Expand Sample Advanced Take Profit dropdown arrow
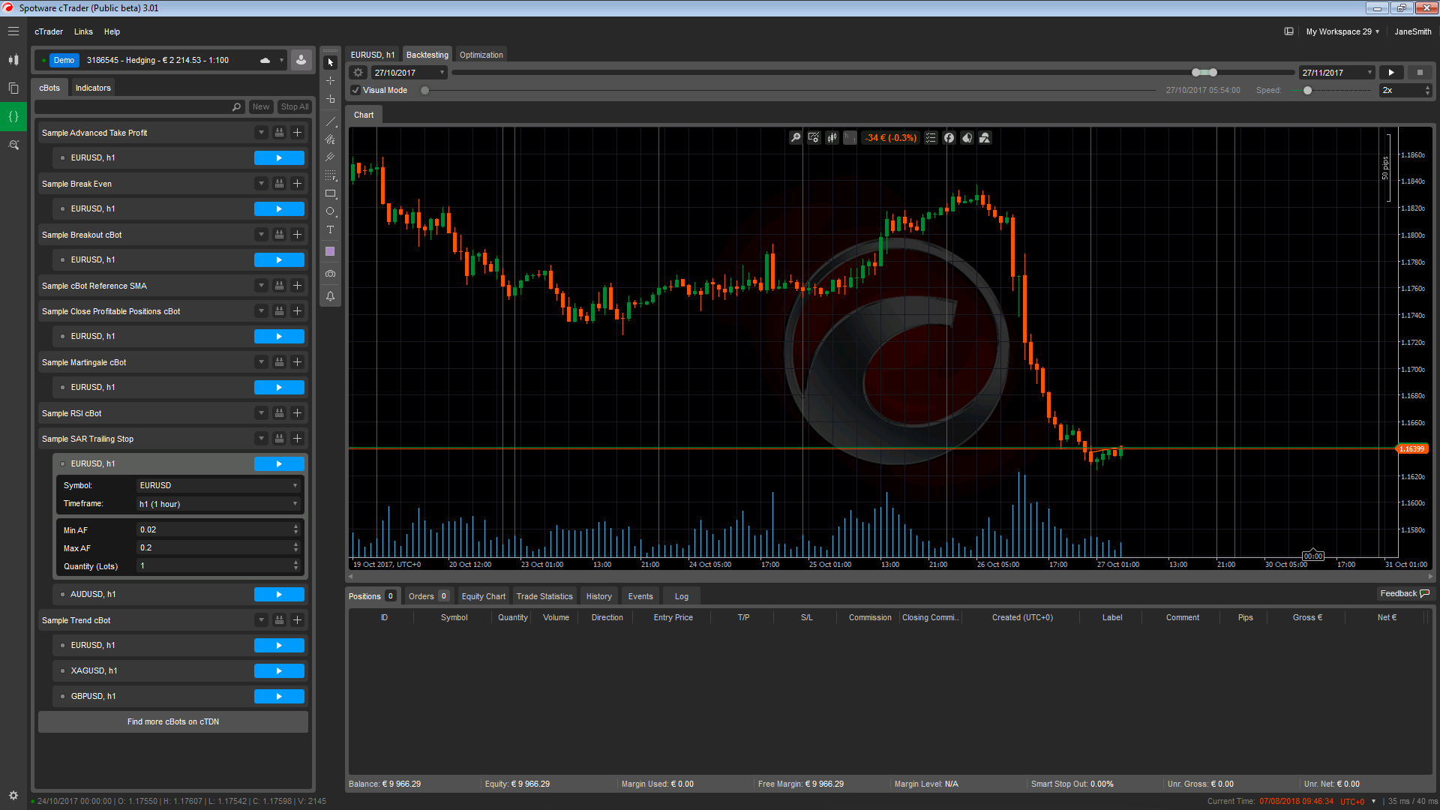 click(261, 133)
